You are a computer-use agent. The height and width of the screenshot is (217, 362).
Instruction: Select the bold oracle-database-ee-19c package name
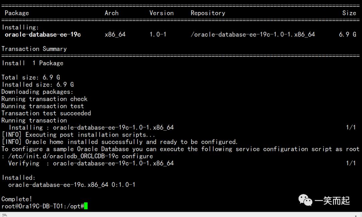(43, 34)
